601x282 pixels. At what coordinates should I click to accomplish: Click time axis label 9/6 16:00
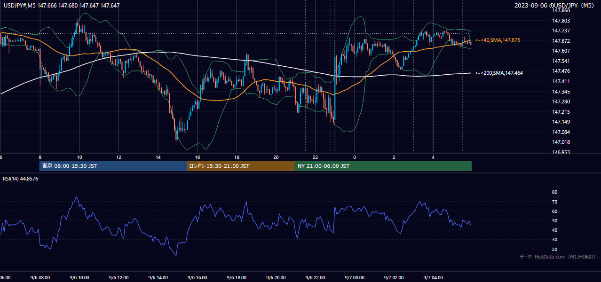tap(197, 278)
